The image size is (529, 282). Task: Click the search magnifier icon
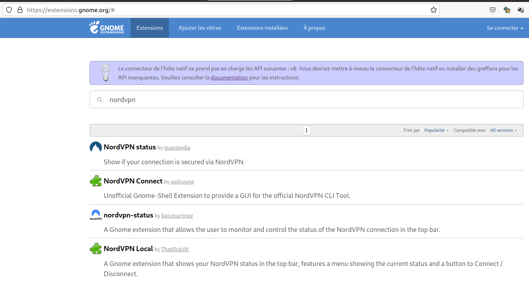(100, 100)
